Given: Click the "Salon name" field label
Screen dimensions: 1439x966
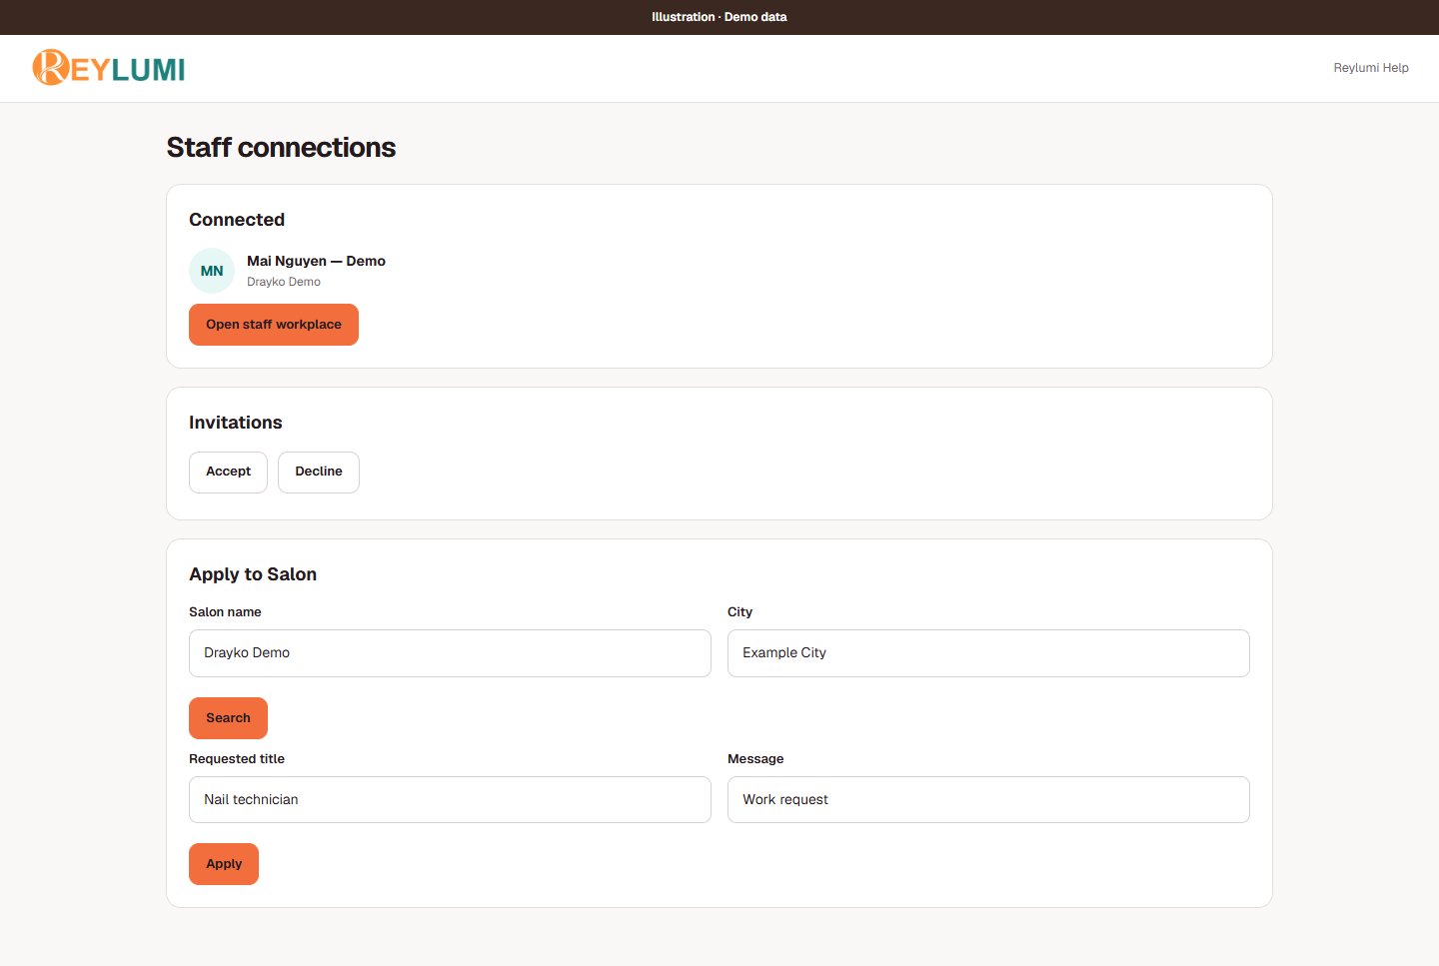Looking at the screenshot, I should tap(225, 612).
